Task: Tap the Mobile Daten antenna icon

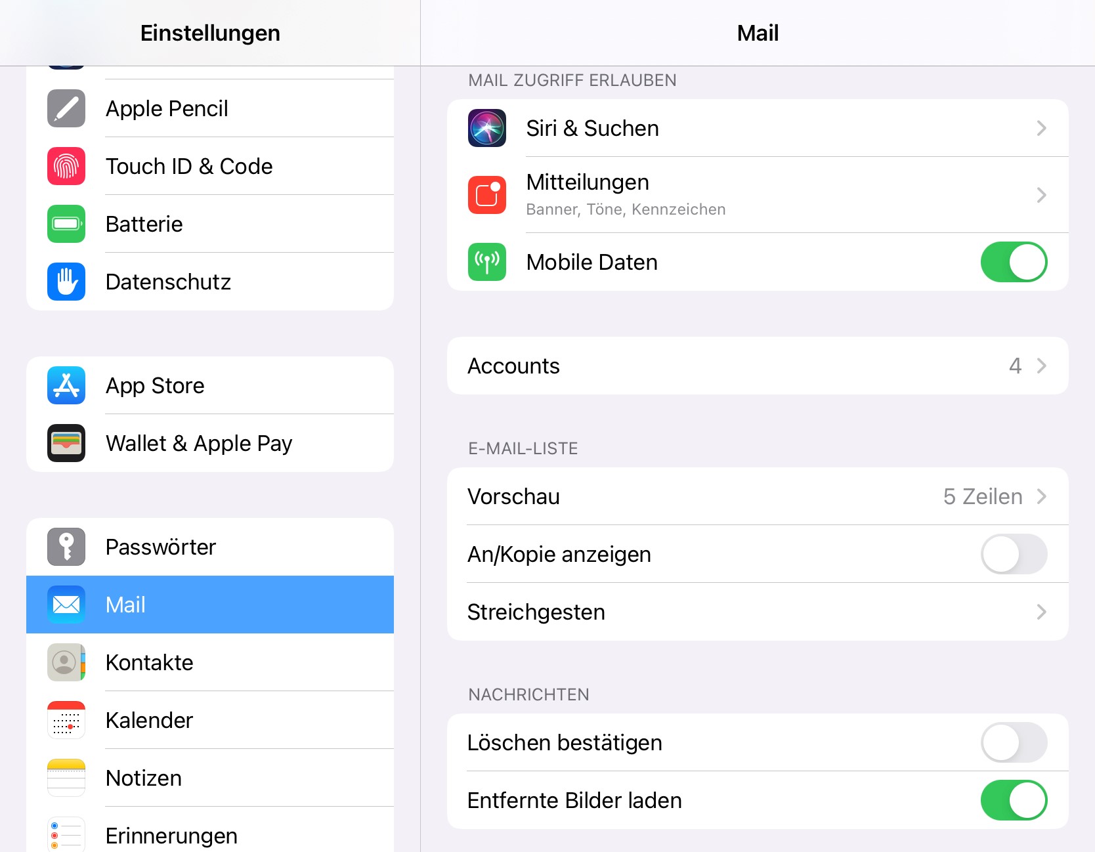Action: [x=487, y=262]
